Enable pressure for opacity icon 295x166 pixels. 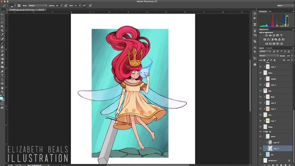click(x=65, y=6)
